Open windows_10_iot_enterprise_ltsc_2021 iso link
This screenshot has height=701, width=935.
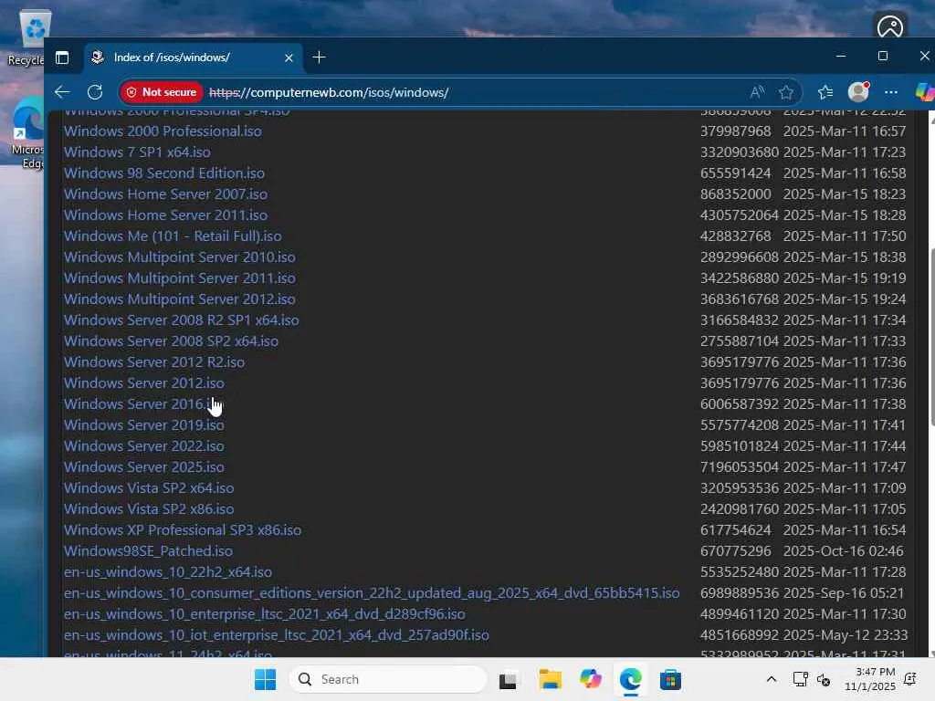point(277,635)
